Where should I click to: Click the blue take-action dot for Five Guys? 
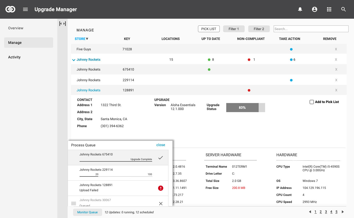(291, 49)
